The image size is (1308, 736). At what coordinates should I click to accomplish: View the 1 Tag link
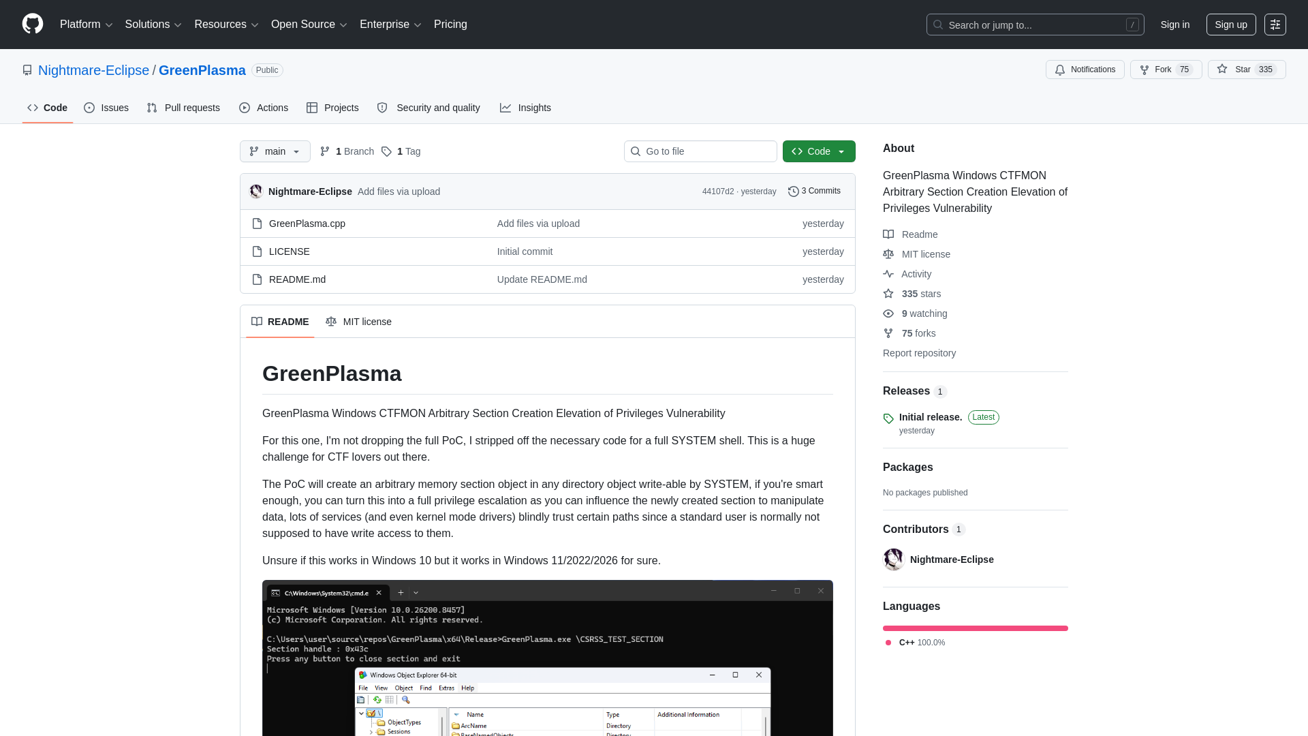(x=401, y=151)
